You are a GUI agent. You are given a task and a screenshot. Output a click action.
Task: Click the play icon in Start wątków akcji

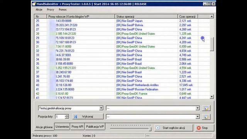point(158,128)
